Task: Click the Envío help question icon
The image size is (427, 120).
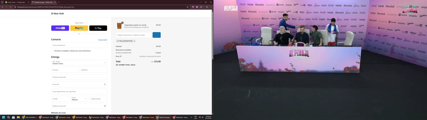Action: (121, 56)
